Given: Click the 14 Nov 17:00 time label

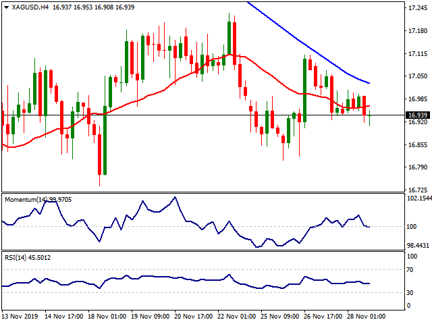Looking at the screenshot, I should click(x=63, y=317).
